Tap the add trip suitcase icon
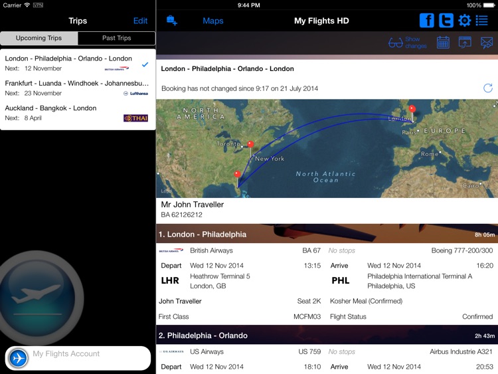This screenshot has height=374, width=498. point(172,21)
